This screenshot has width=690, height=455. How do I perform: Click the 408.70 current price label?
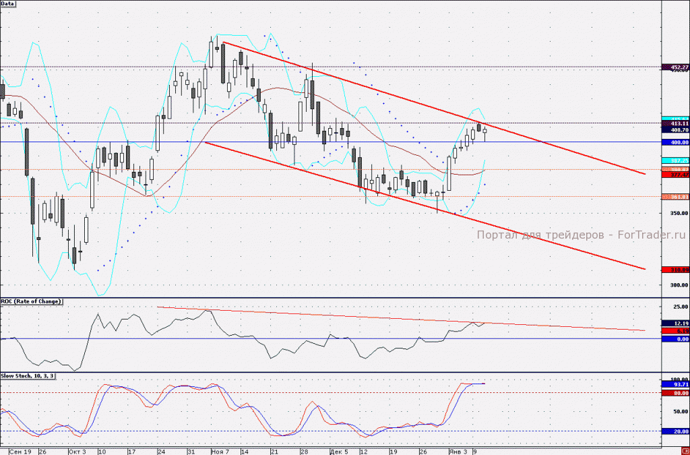[x=675, y=130]
